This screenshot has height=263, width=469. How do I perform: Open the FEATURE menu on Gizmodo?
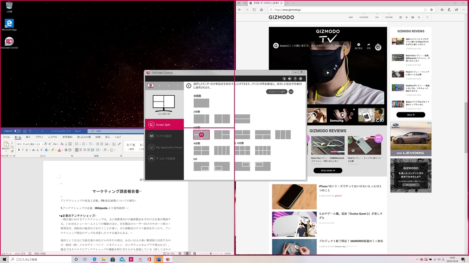pyautogui.click(x=389, y=17)
